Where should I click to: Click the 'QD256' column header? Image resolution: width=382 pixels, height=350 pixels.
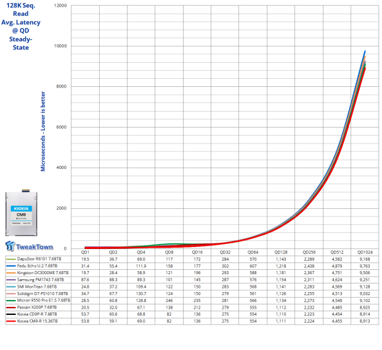pyautogui.click(x=309, y=252)
